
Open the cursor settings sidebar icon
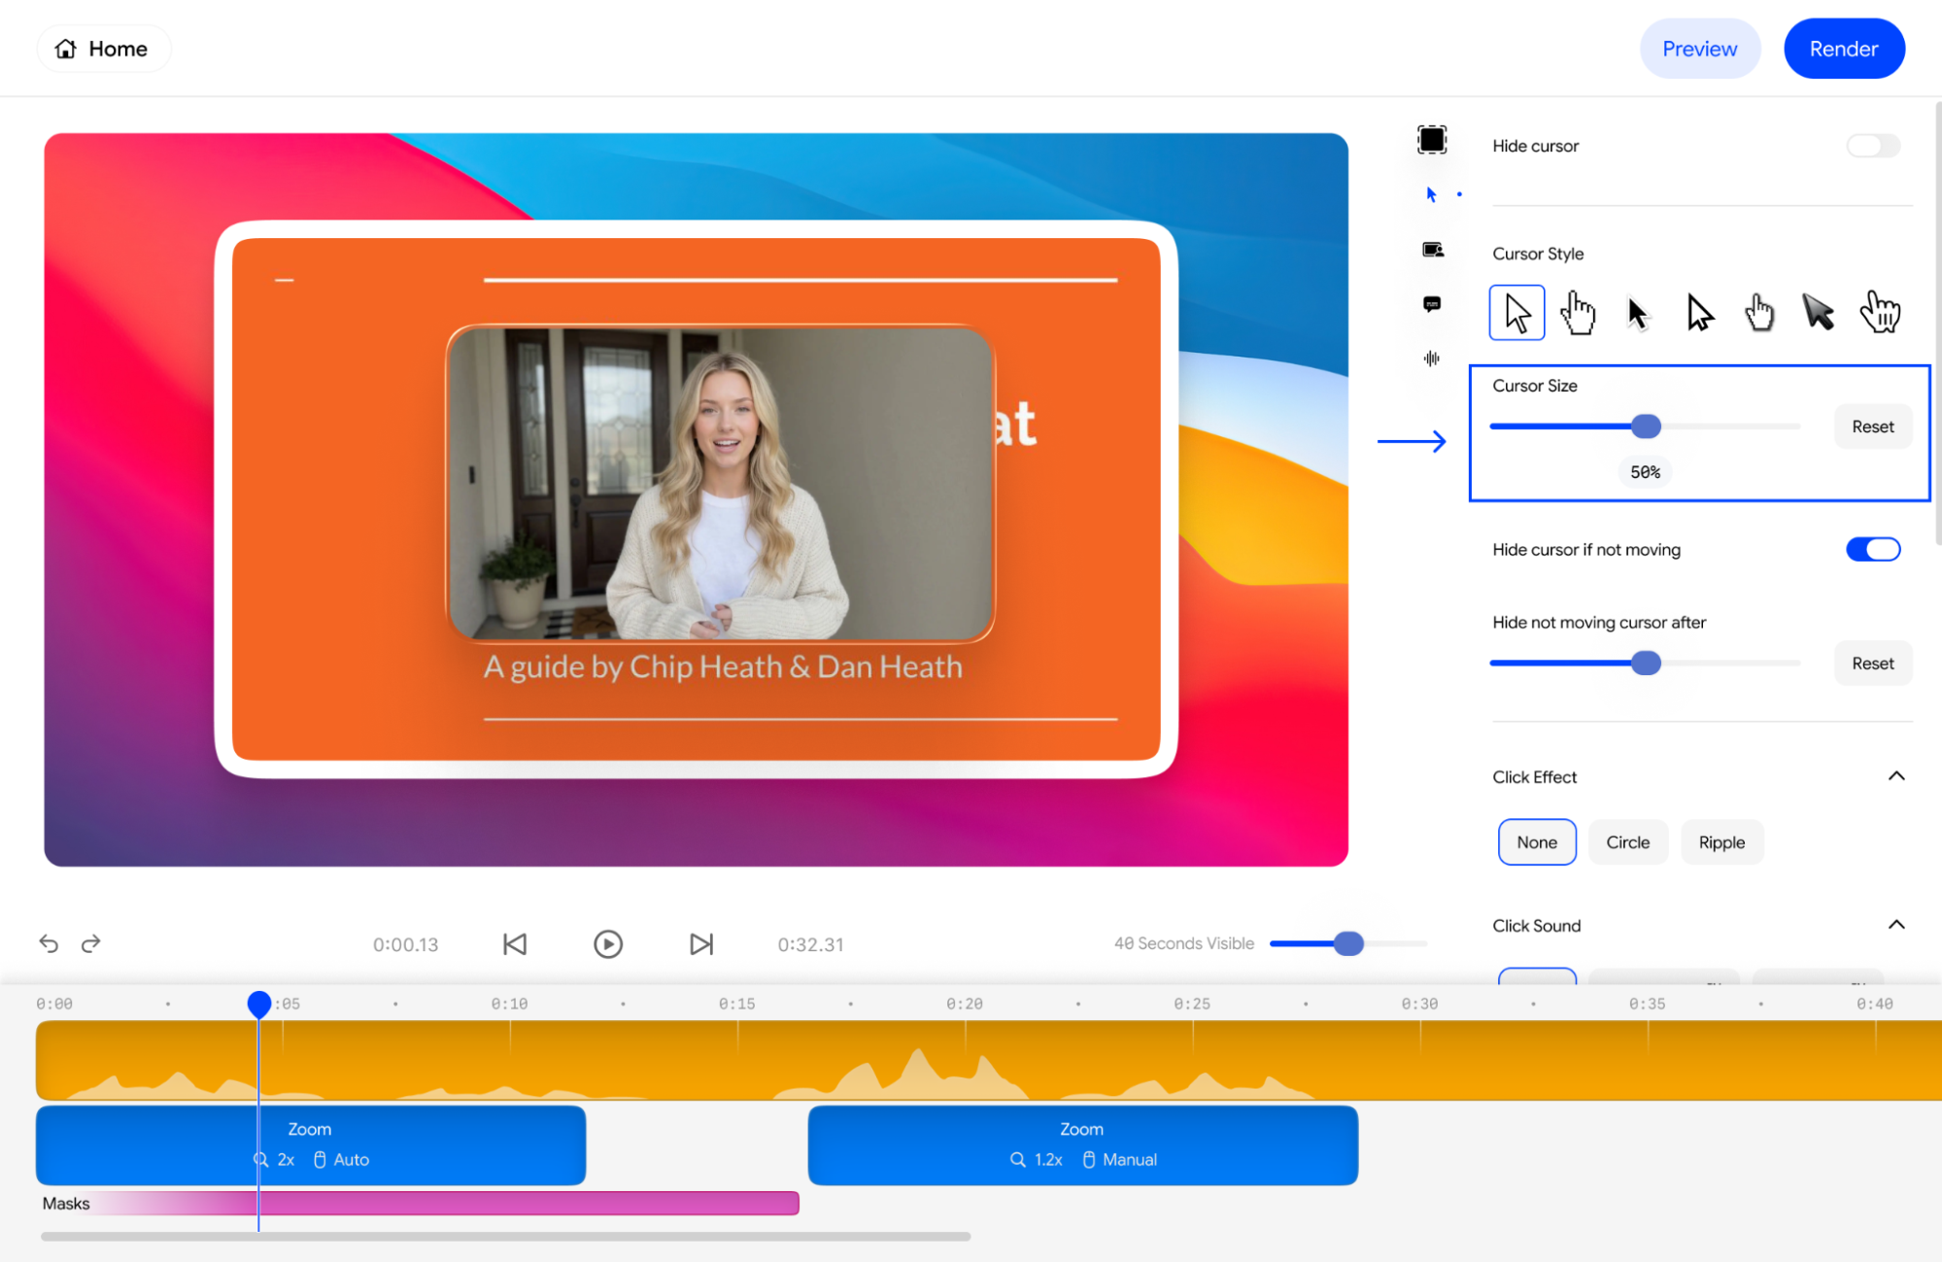point(1431,195)
